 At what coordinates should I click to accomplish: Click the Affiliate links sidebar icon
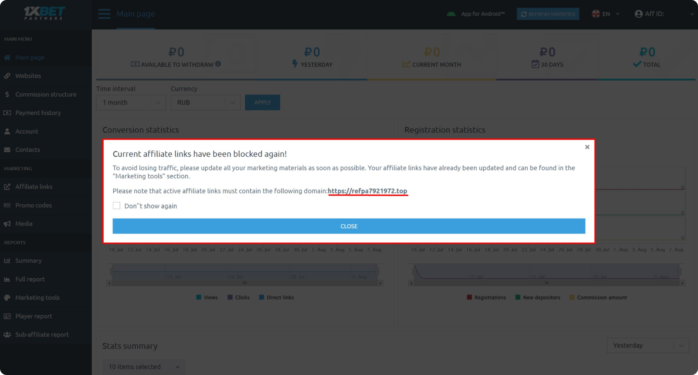(x=7, y=187)
